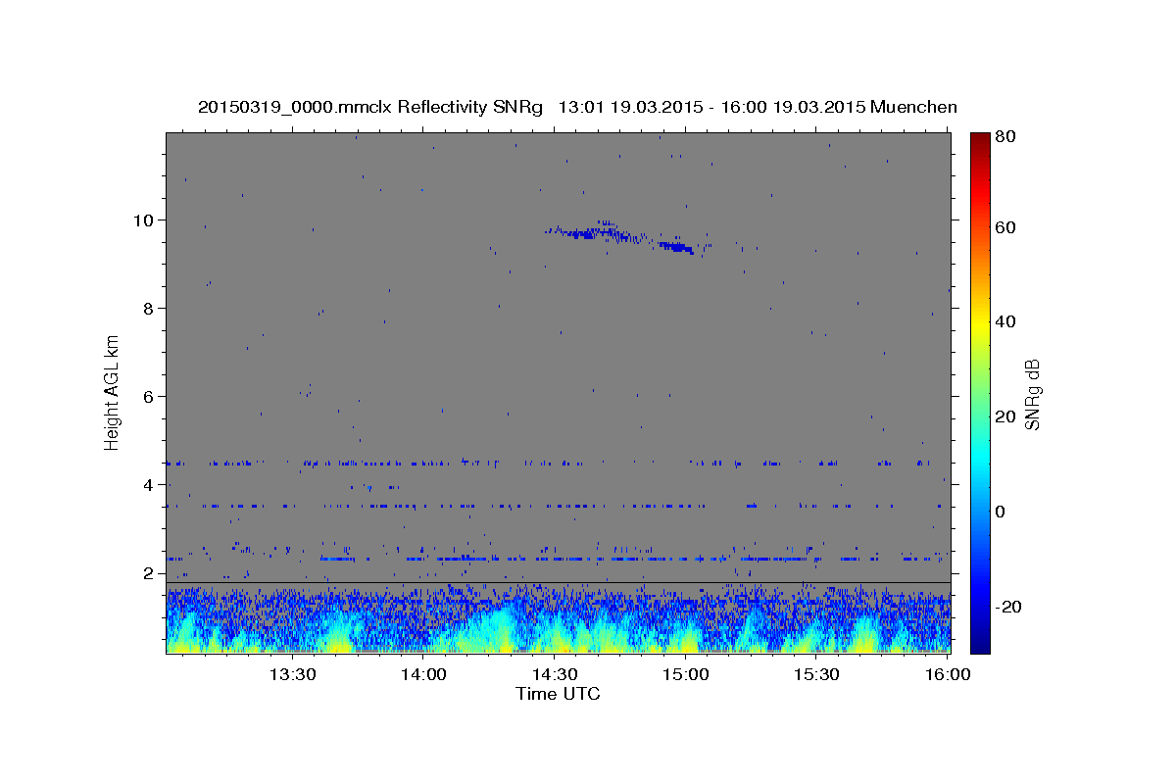Image resolution: width=1176 pixels, height=784 pixels.
Task: Click the height tick label 10
Action: point(144,220)
